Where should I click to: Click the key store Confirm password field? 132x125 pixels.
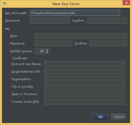[x=107, y=21]
